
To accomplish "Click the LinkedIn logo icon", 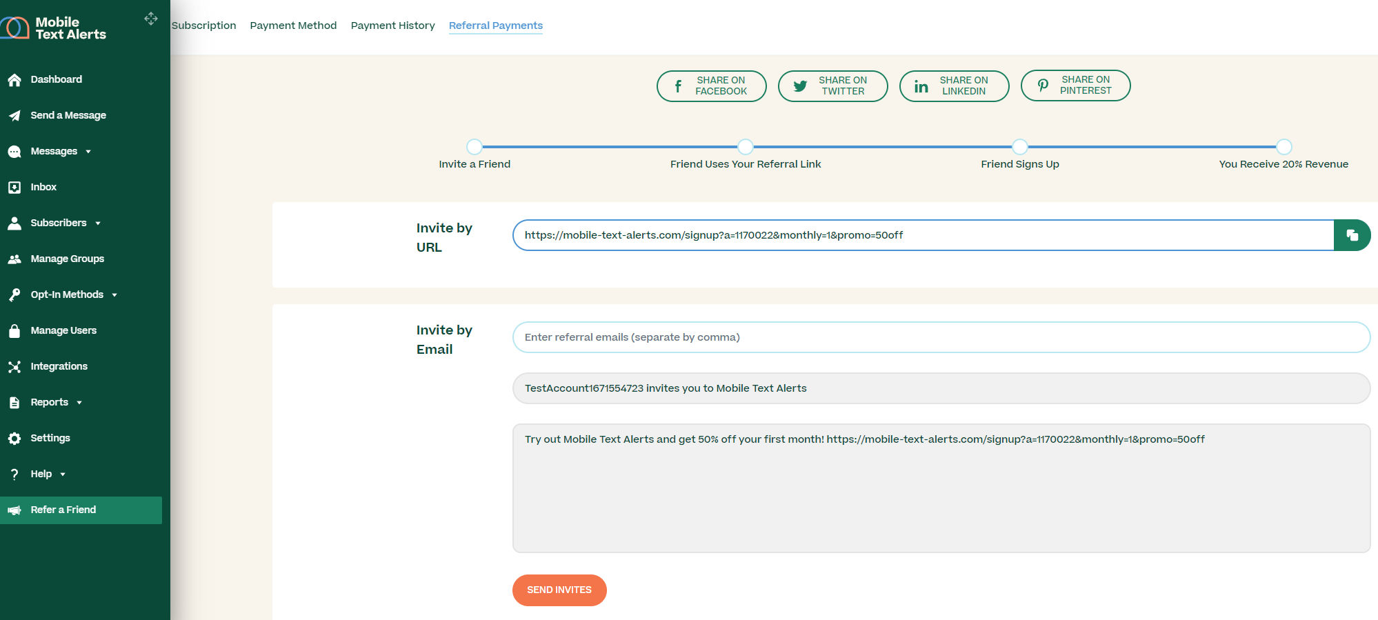I will 921,86.
